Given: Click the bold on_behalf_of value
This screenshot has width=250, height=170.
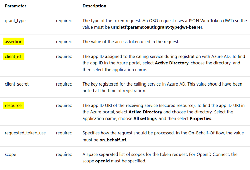Looking at the screenshot, I should point(113,140).
